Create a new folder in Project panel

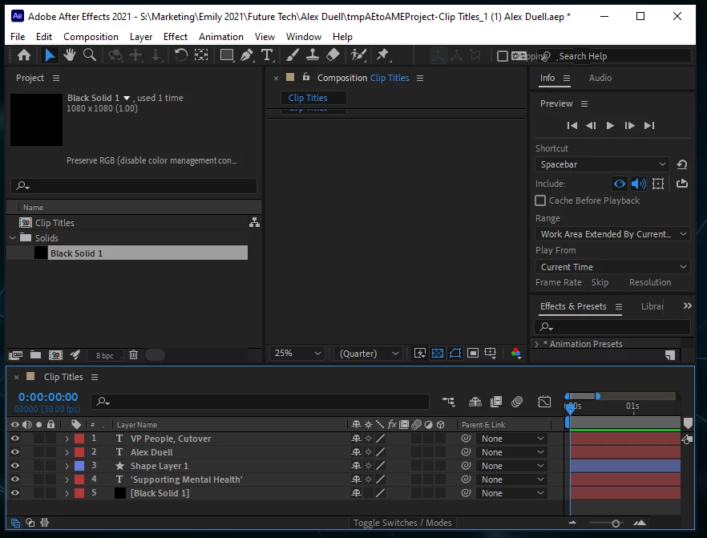pos(35,355)
